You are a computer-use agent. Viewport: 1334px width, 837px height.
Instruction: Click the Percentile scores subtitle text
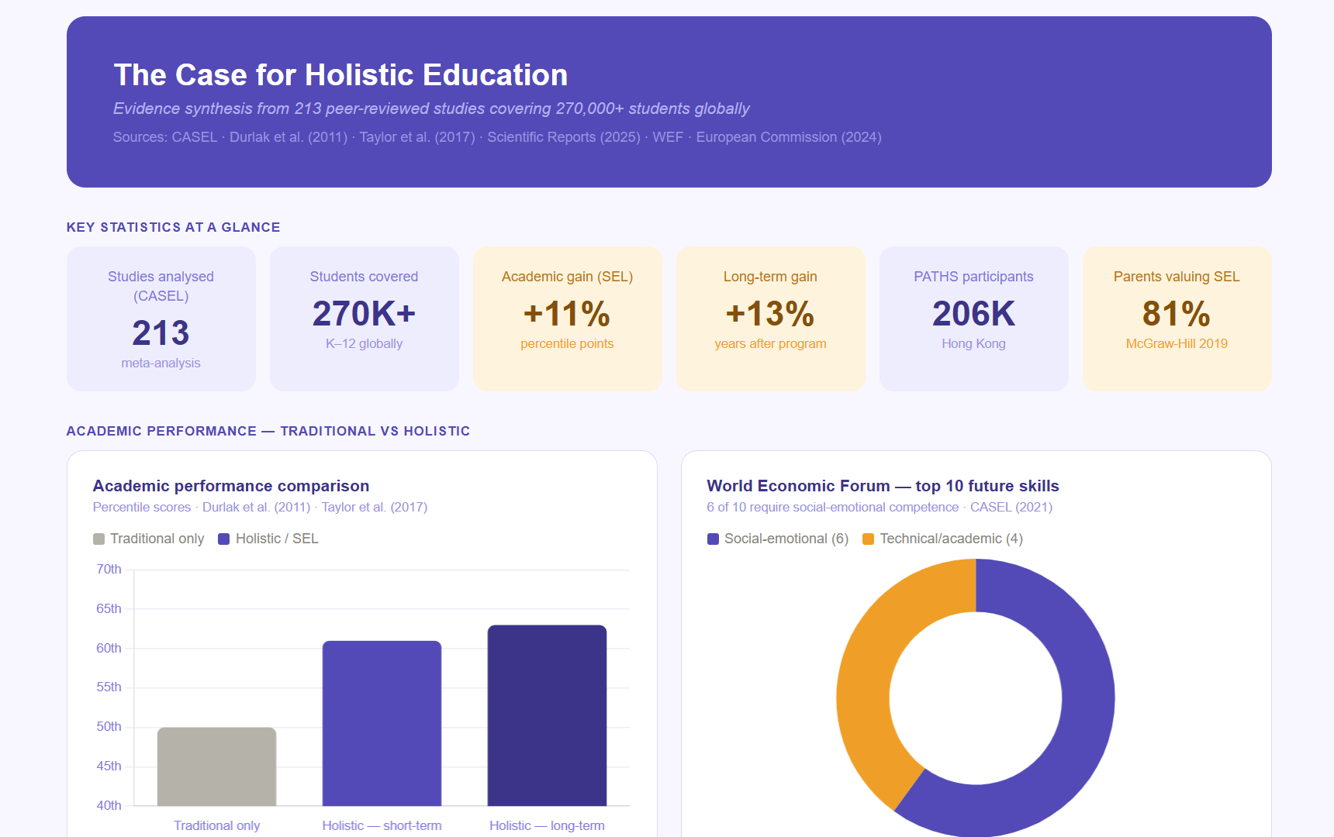click(260, 507)
